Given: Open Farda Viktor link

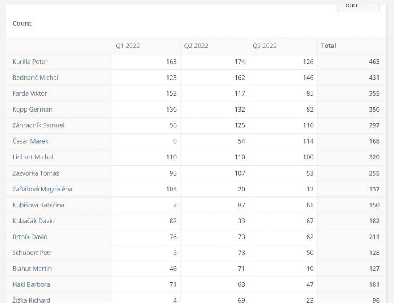Looking at the screenshot, I should [x=30, y=93].
